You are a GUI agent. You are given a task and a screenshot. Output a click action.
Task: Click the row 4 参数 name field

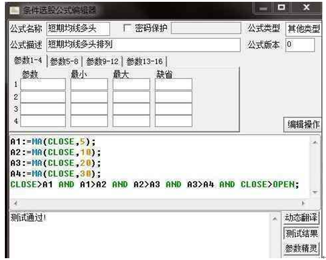pos(43,121)
